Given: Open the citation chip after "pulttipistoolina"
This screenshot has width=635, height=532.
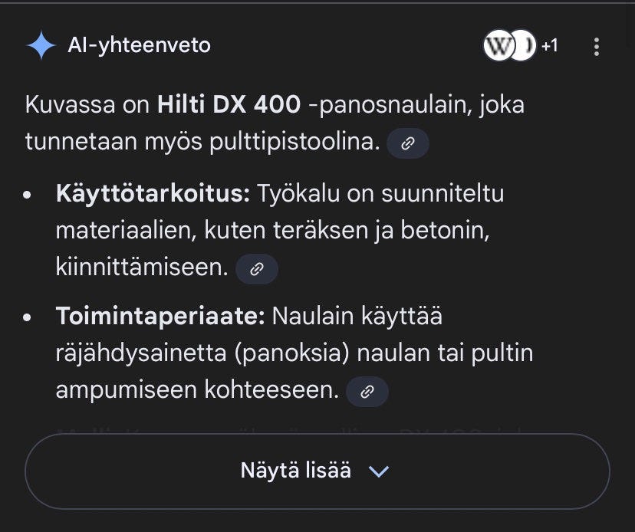Looking at the screenshot, I should [407, 143].
